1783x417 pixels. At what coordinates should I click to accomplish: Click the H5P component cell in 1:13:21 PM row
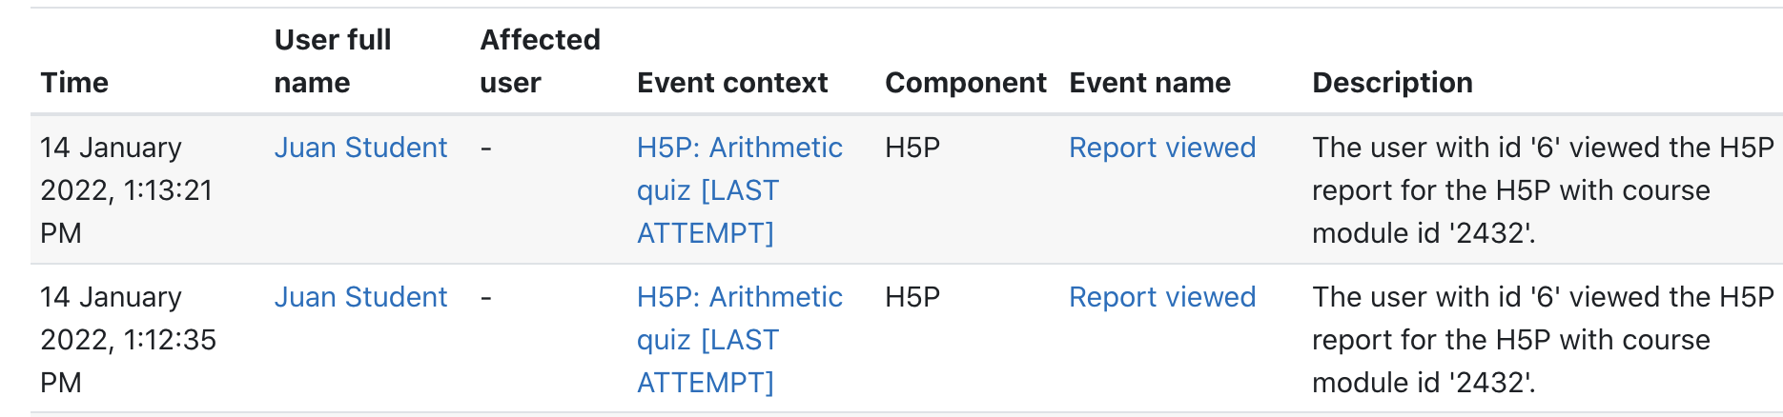(x=912, y=148)
